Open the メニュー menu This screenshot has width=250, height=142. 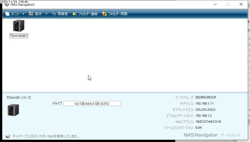(15, 14)
